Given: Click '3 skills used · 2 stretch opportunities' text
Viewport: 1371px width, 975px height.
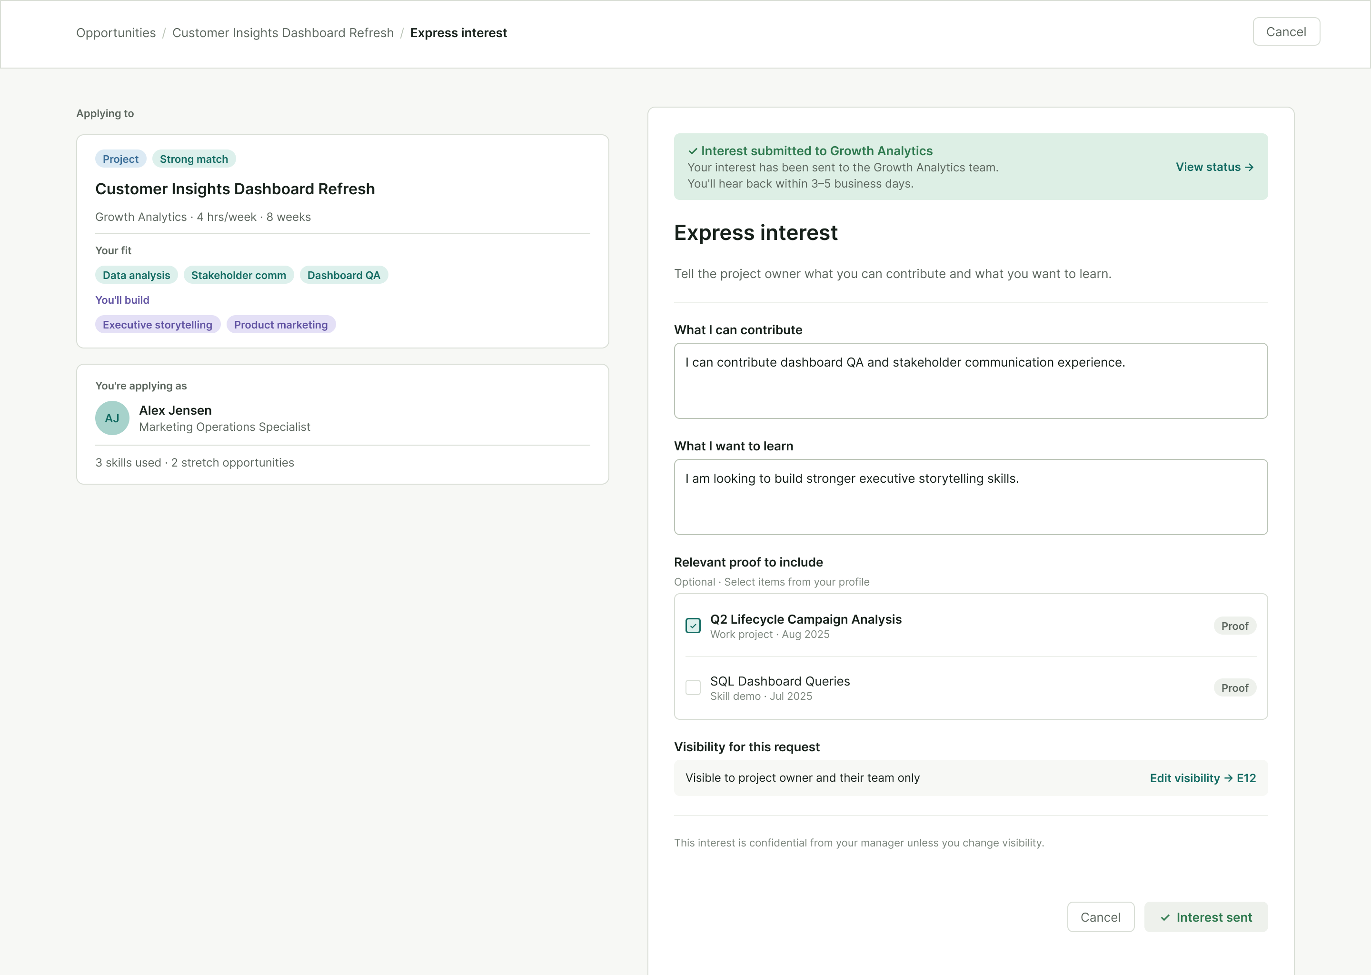Looking at the screenshot, I should (195, 463).
